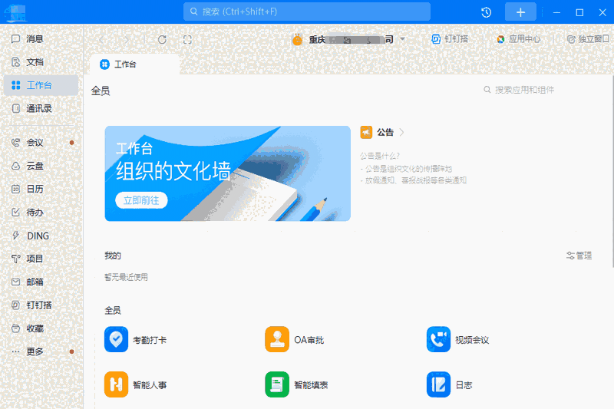The width and height of the screenshot is (614, 409).
Task: Go back with the left arrow
Action: pyautogui.click(x=102, y=40)
